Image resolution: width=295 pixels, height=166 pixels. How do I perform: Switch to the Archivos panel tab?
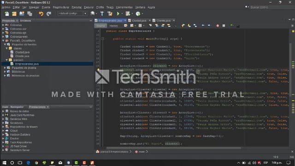coord(25,20)
